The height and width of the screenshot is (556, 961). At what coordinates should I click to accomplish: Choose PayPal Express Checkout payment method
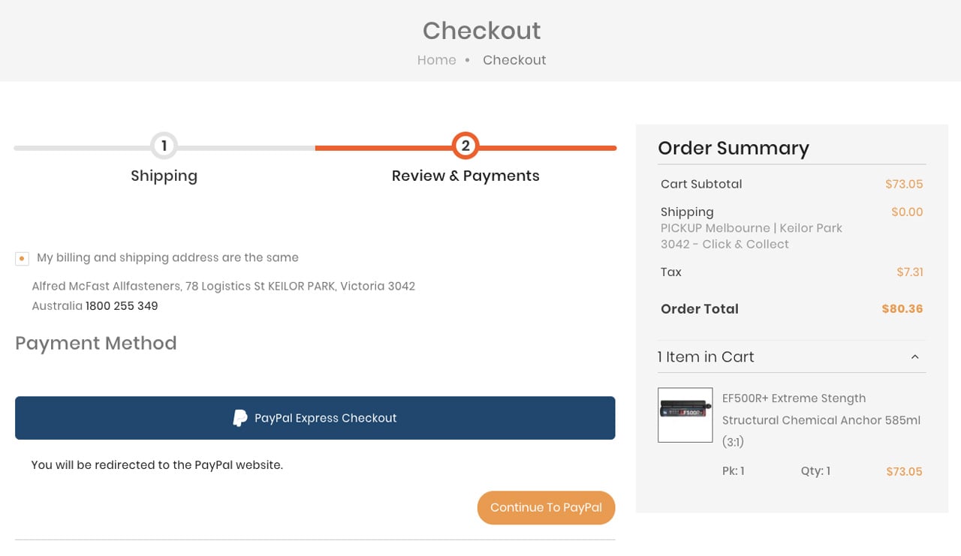[x=315, y=418]
